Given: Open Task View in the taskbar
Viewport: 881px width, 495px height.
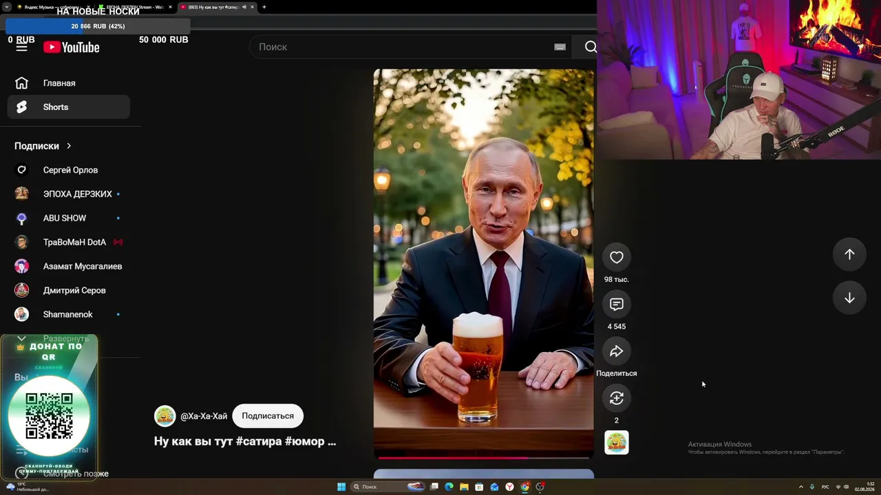Looking at the screenshot, I should 434,487.
